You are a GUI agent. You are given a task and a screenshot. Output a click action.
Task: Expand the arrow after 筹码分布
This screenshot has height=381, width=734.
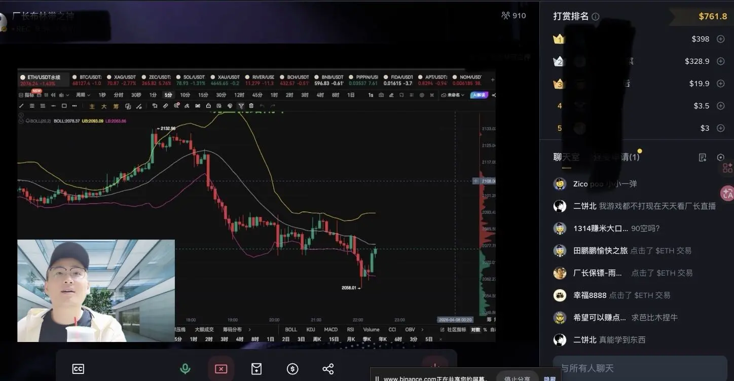click(x=249, y=330)
